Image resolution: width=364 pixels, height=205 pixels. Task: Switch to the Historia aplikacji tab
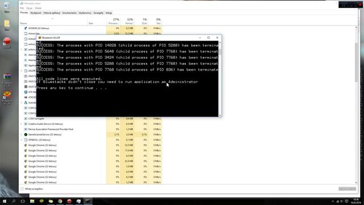click(x=52, y=13)
